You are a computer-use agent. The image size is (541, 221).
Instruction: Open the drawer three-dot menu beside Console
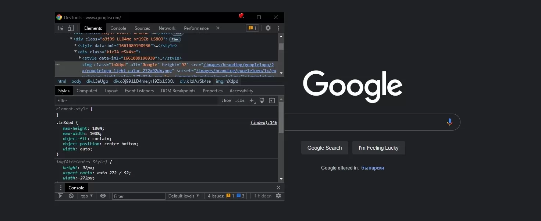61,188
